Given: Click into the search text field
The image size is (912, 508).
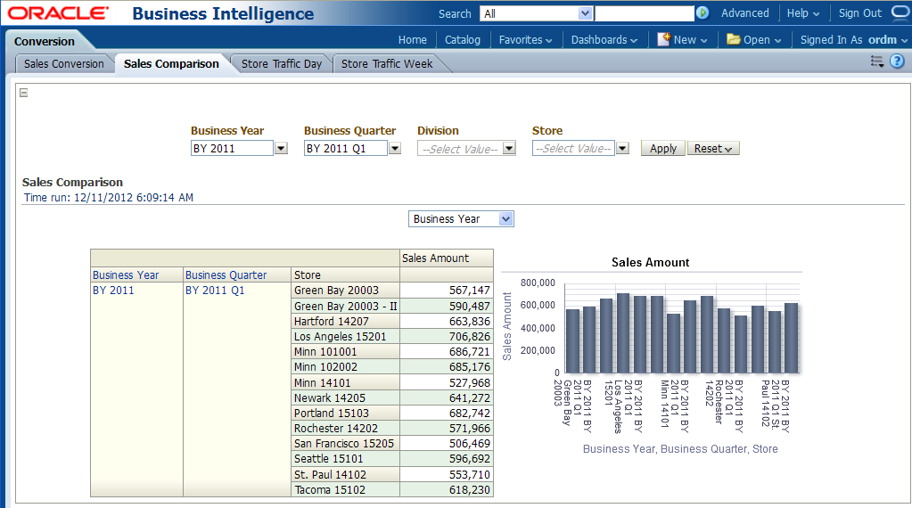Looking at the screenshot, I should (644, 13).
